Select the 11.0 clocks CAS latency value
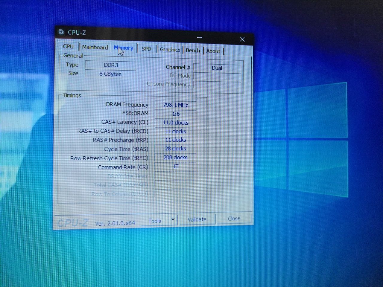The height and width of the screenshot is (287, 383). point(176,123)
